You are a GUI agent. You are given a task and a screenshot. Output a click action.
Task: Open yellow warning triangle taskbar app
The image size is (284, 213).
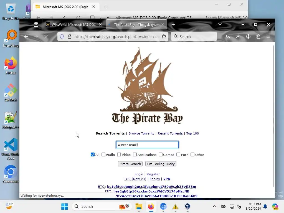tap(175, 206)
